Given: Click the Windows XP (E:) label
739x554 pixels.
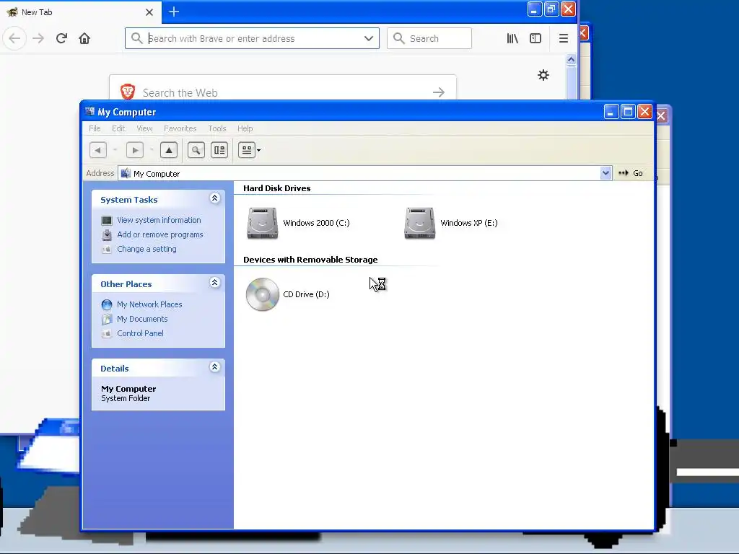Looking at the screenshot, I should [x=469, y=224].
